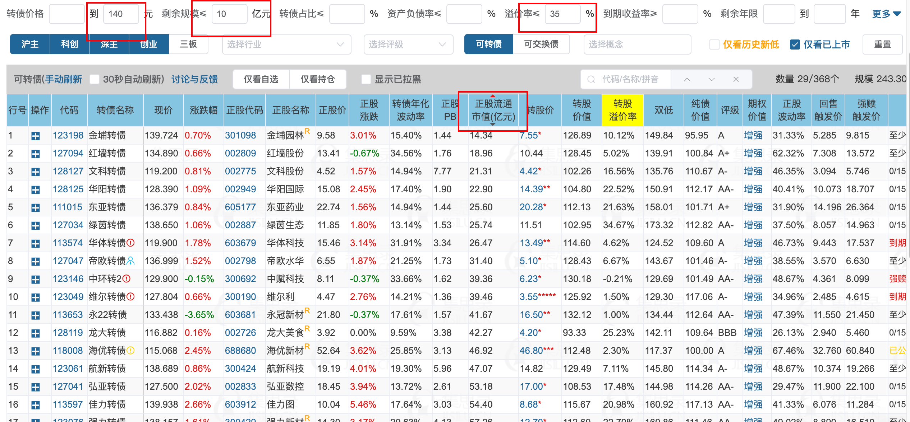Click red warning icon beside 华体转债
Screen dimensions: 910x422
131,243
